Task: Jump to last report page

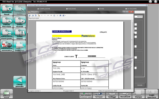Action: coord(51,16)
